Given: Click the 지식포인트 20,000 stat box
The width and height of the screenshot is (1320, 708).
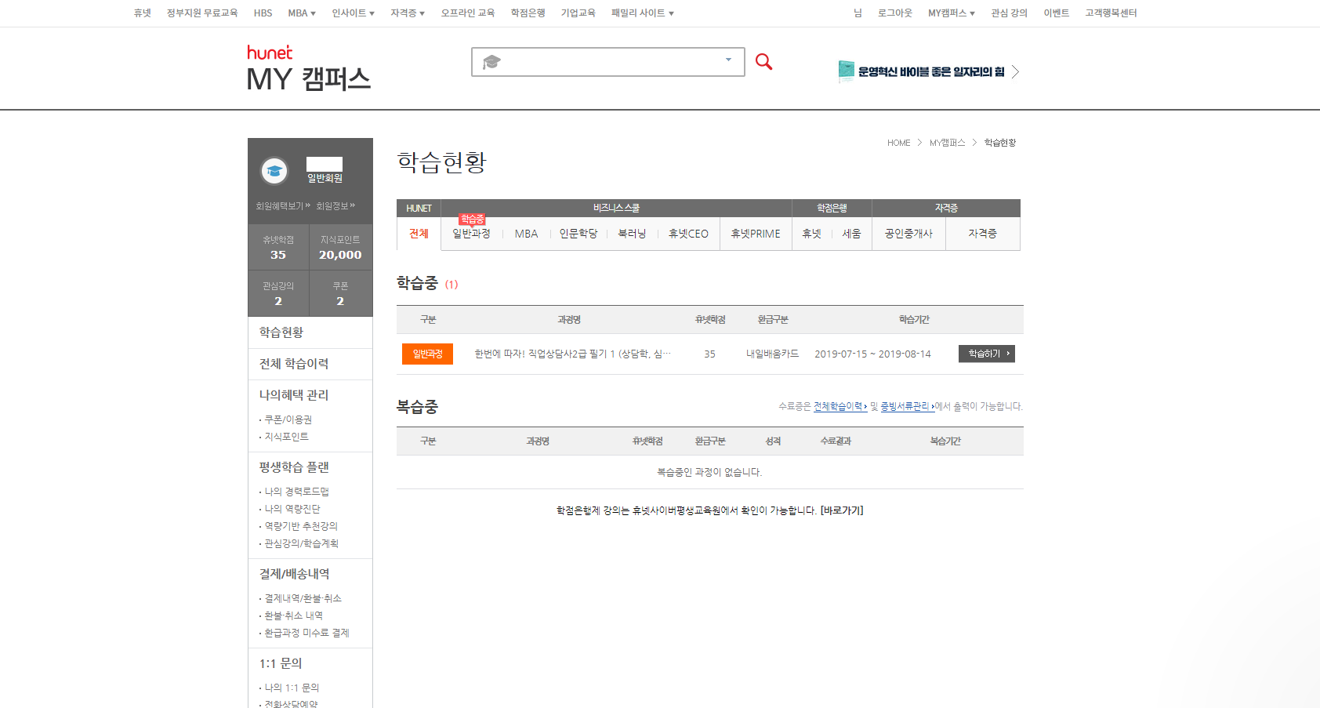Looking at the screenshot, I should (340, 247).
